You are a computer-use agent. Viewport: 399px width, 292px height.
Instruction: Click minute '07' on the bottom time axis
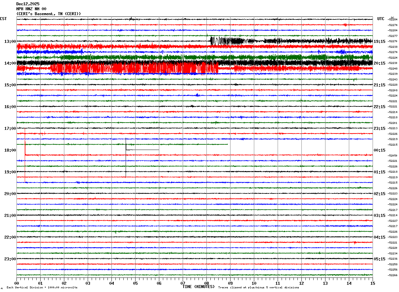pyautogui.click(x=183, y=283)
